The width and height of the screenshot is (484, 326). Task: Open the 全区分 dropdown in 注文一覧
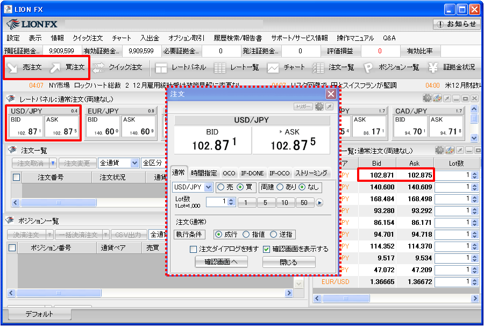(153, 163)
